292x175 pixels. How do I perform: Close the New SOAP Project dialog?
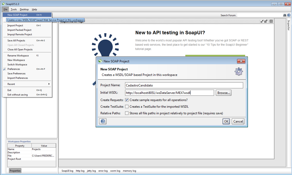point(241,61)
